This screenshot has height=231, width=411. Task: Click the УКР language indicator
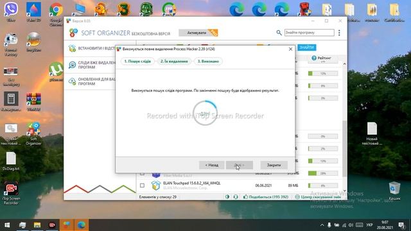point(370,225)
